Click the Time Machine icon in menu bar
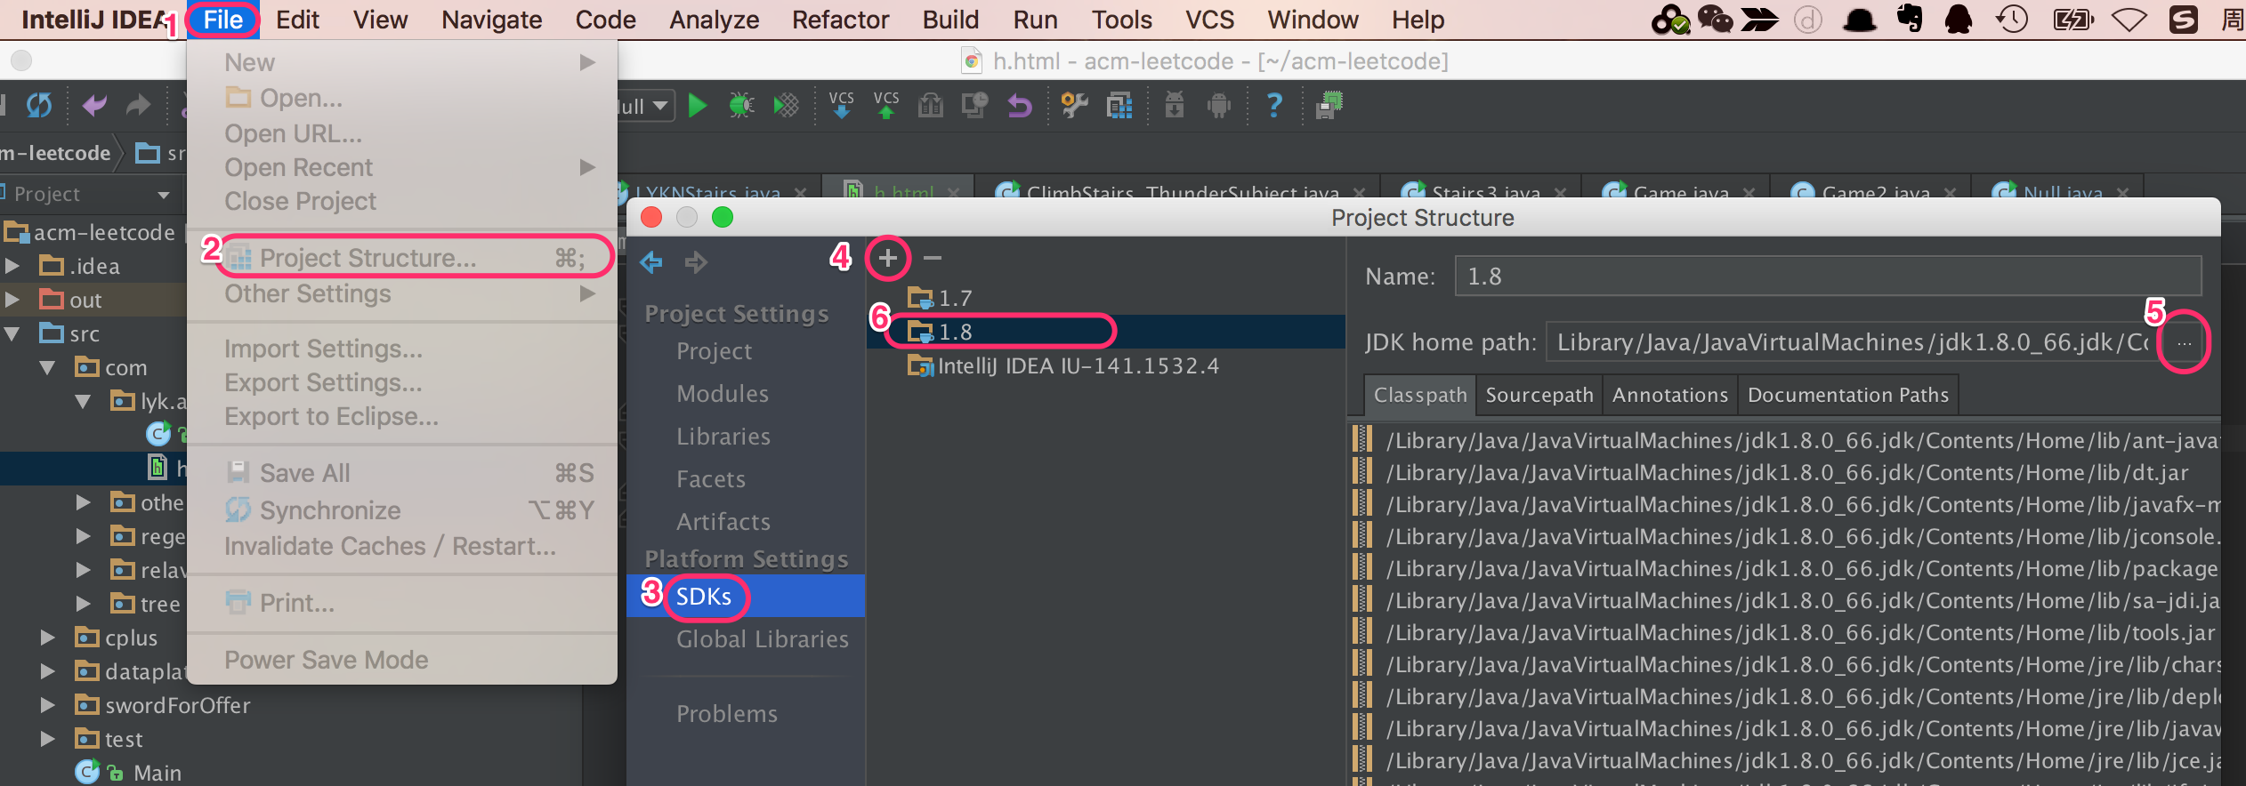Viewport: 2246px width, 786px height. (2012, 19)
